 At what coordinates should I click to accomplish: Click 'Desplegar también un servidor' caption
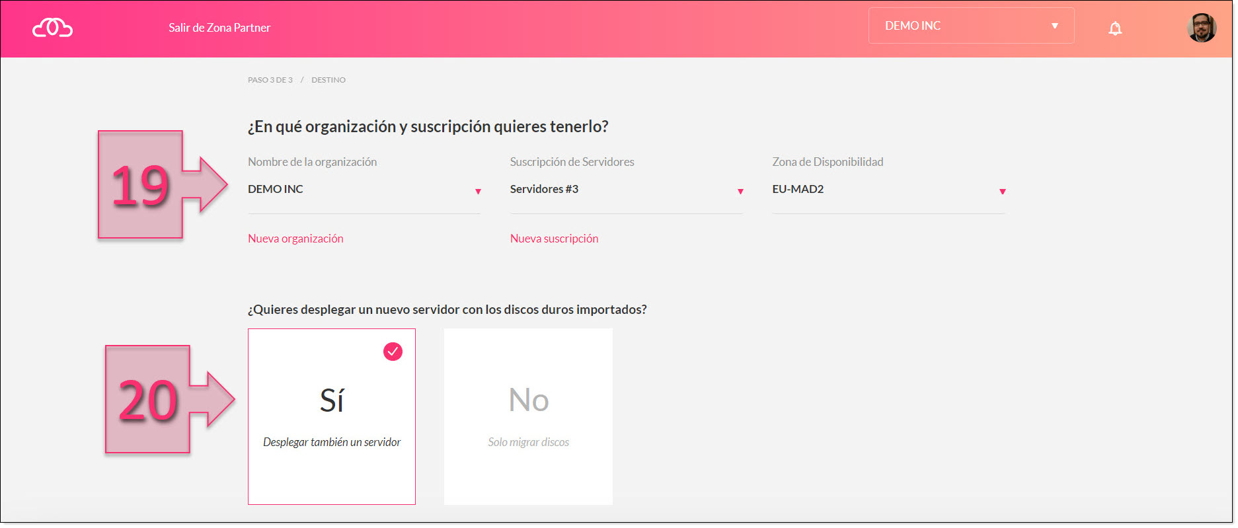(x=332, y=442)
